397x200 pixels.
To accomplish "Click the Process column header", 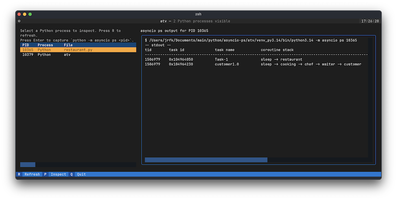I will [x=45, y=45].
